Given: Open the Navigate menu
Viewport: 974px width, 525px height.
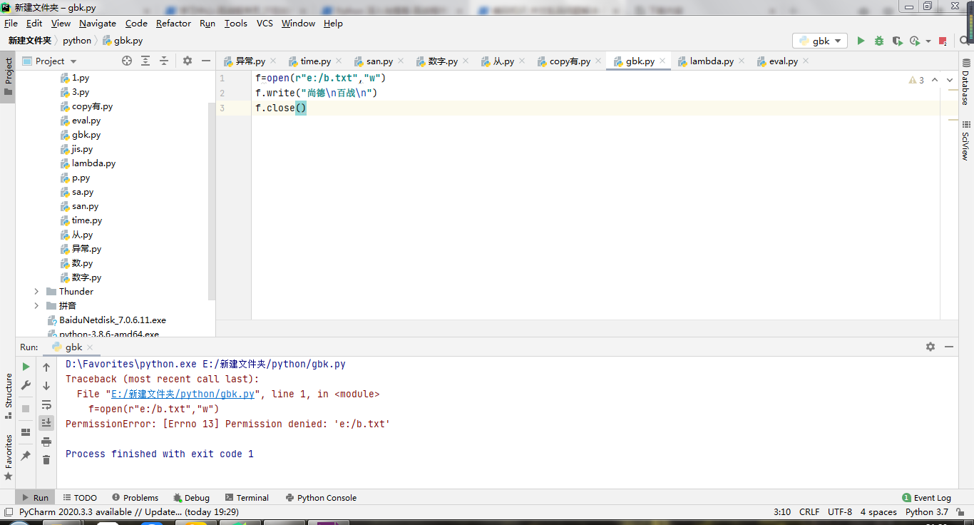Looking at the screenshot, I should pyautogui.click(x=97, y=23).
